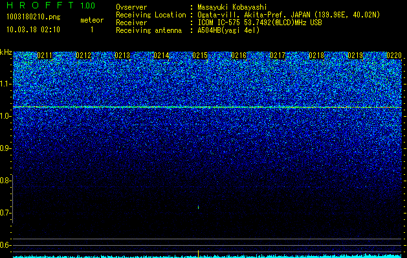Click the 0212 time marker
Image resolution: width=407 pixels, height=258 pixels.
[83, 55]
